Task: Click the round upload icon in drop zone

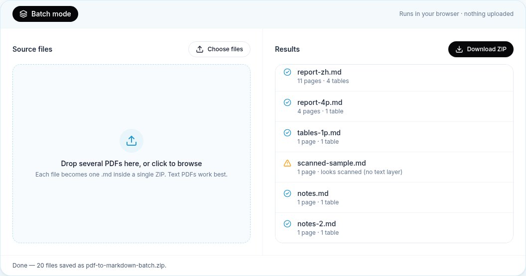Action: click(131, 141)
